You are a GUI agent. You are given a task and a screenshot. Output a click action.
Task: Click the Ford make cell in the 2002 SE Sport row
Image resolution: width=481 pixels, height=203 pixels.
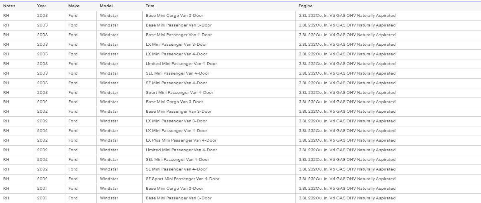point(81,179)
